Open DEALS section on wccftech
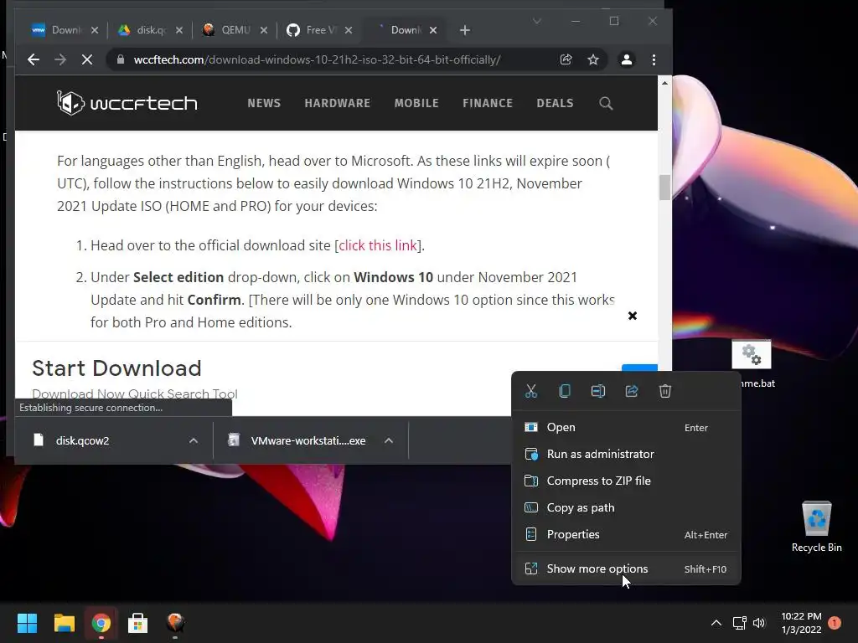 (x=555, y=103)
